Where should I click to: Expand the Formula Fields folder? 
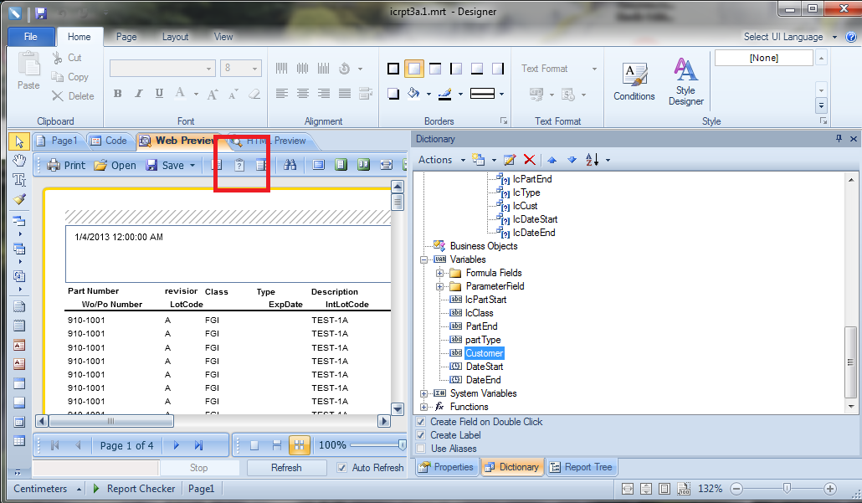click(x=439, y=273)
